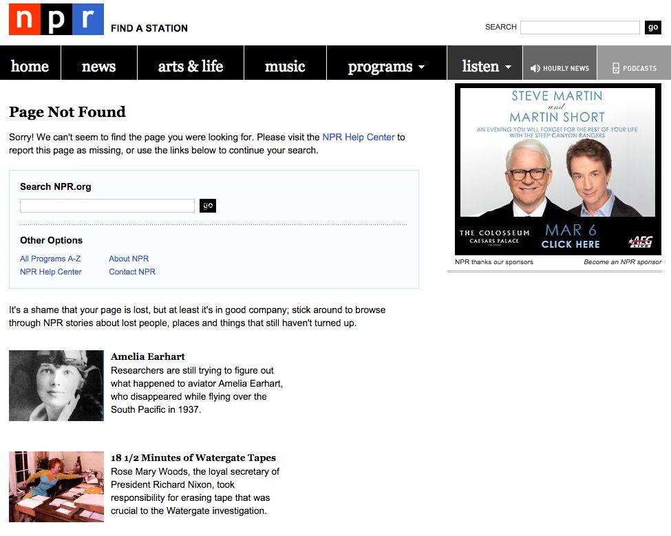The height and width of the screenshot is (536, 671).
Task: Open the arts & life section
Action: (191, 67)
